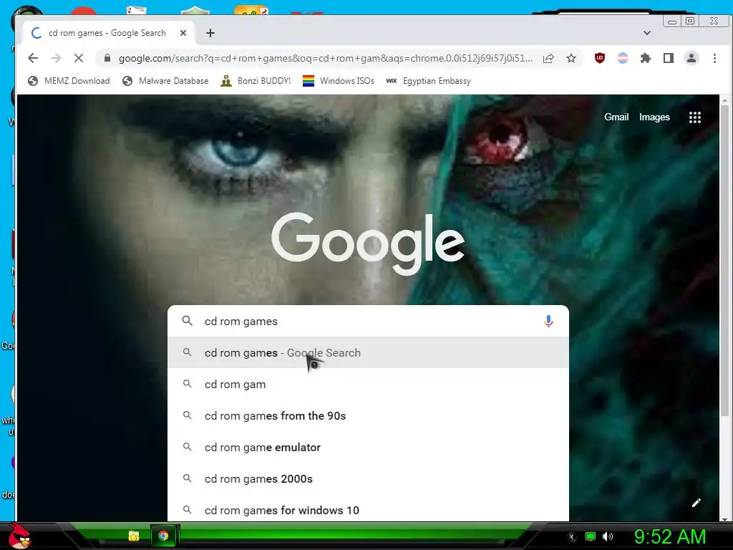Start voice search with microphone
The height and width of the screenshot is (550, 733).
[x=548, y=322]
